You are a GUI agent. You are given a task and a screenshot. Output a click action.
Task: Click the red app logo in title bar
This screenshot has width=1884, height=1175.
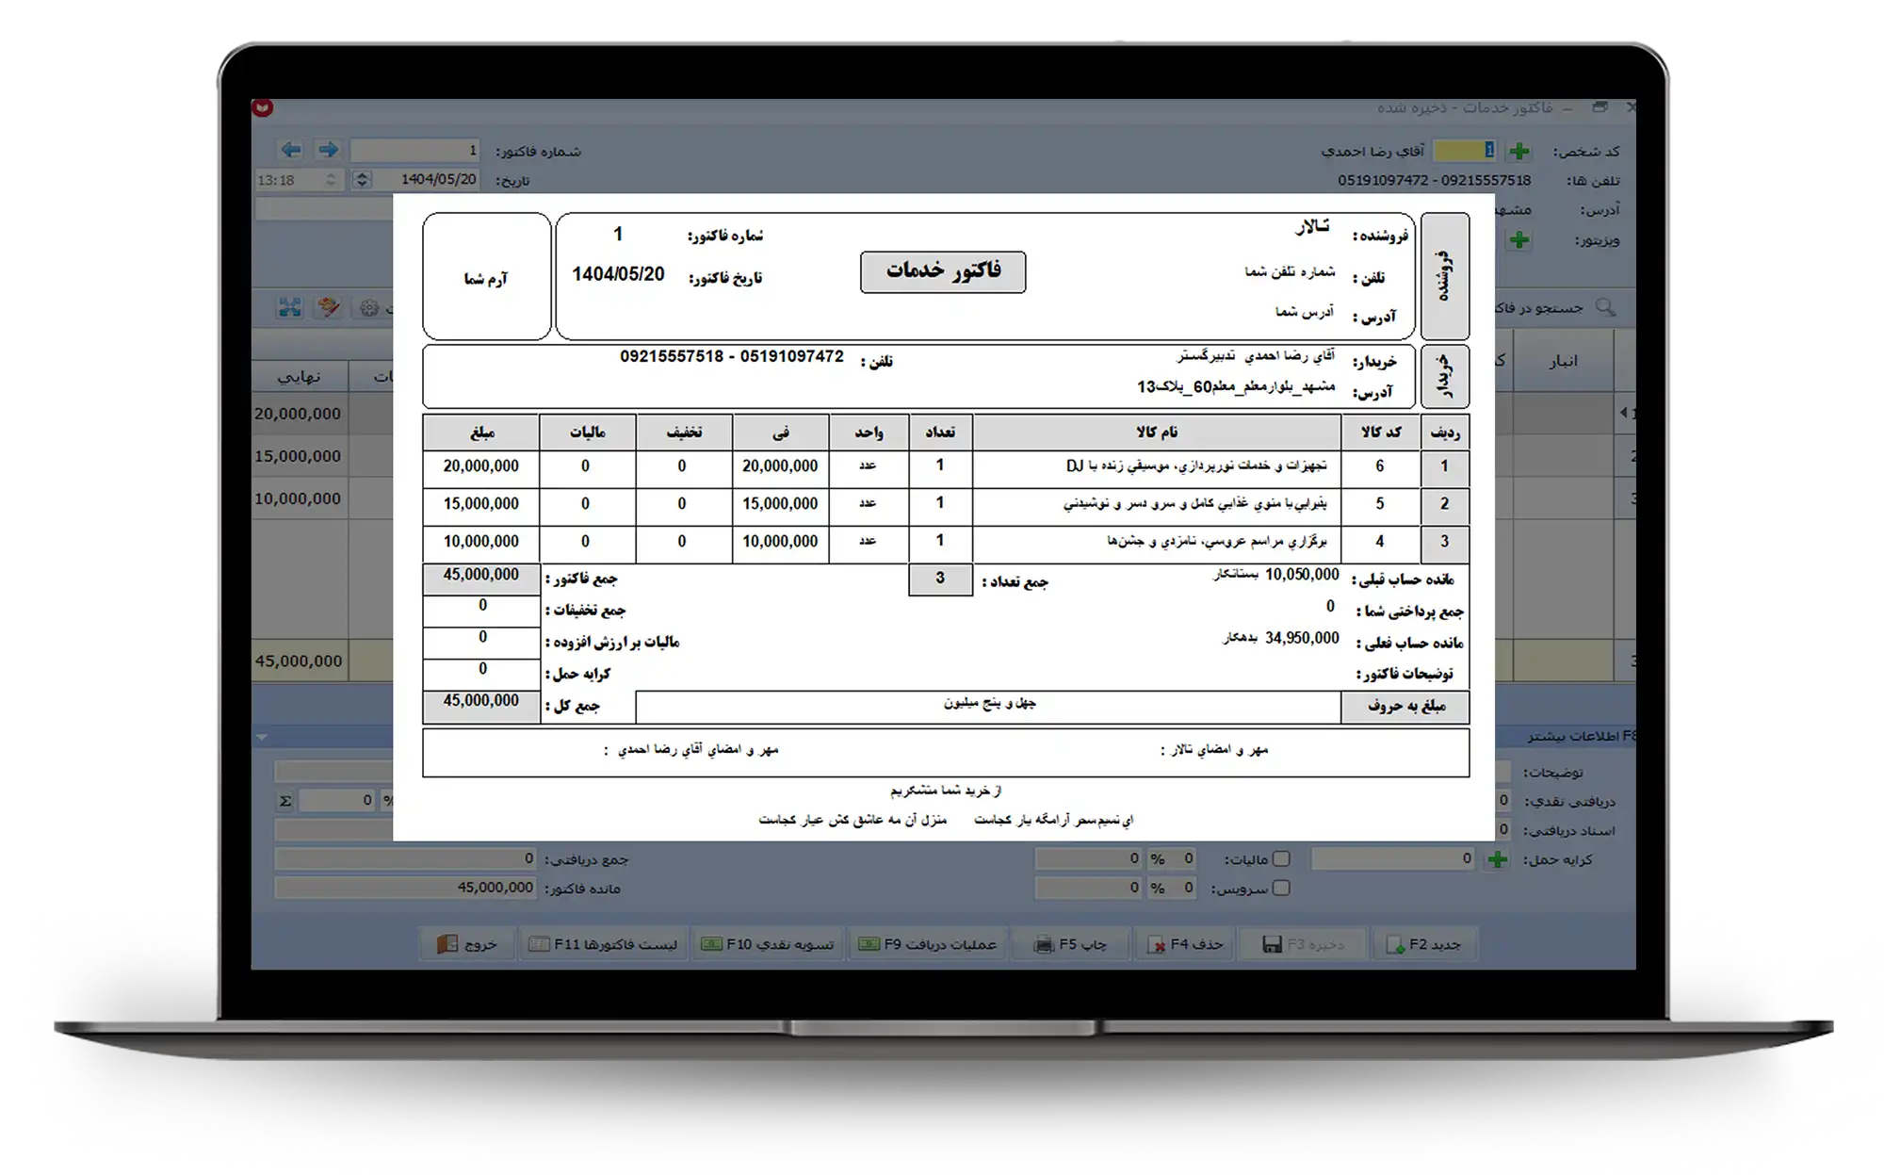(x=263, y=107)
